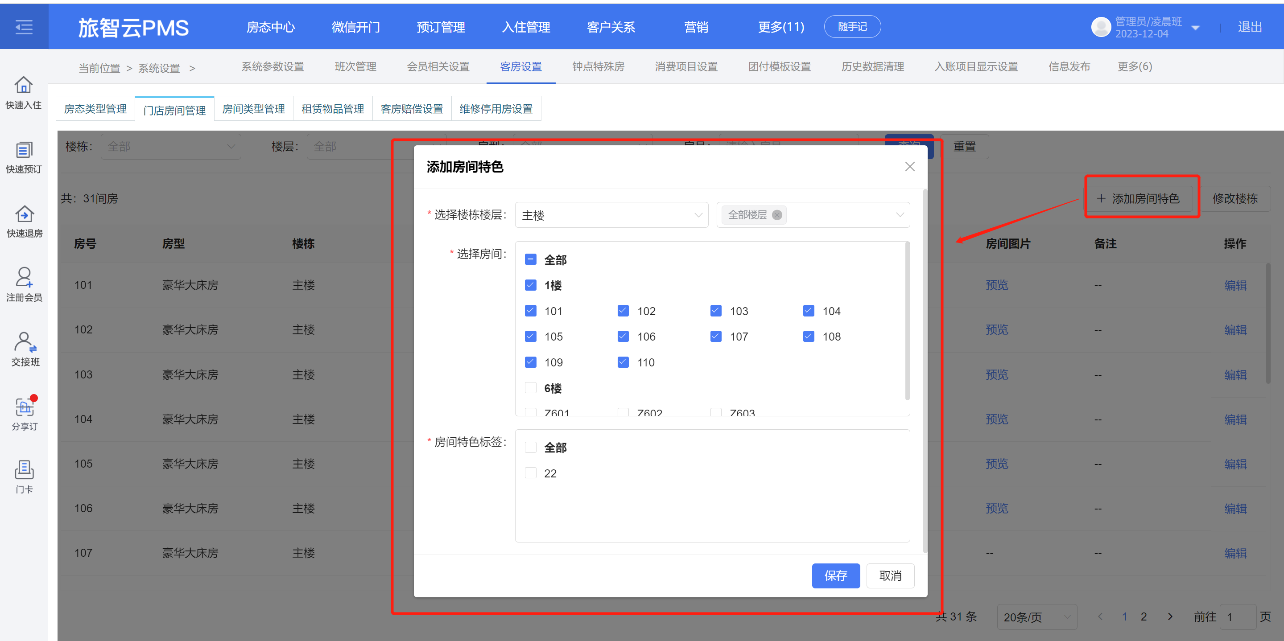Uncheck room 104 checkbox
The height and width of the screenshot is (641, 1284).
(809, 311)
